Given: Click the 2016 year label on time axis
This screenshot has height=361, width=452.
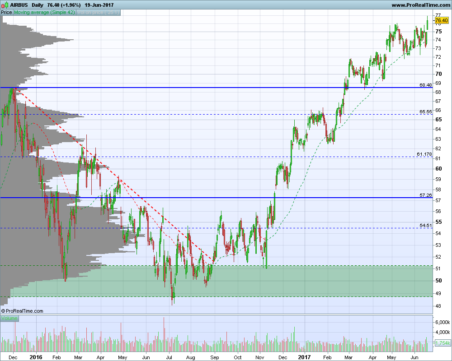Looking at the screenshot, I should pos(36,357).
